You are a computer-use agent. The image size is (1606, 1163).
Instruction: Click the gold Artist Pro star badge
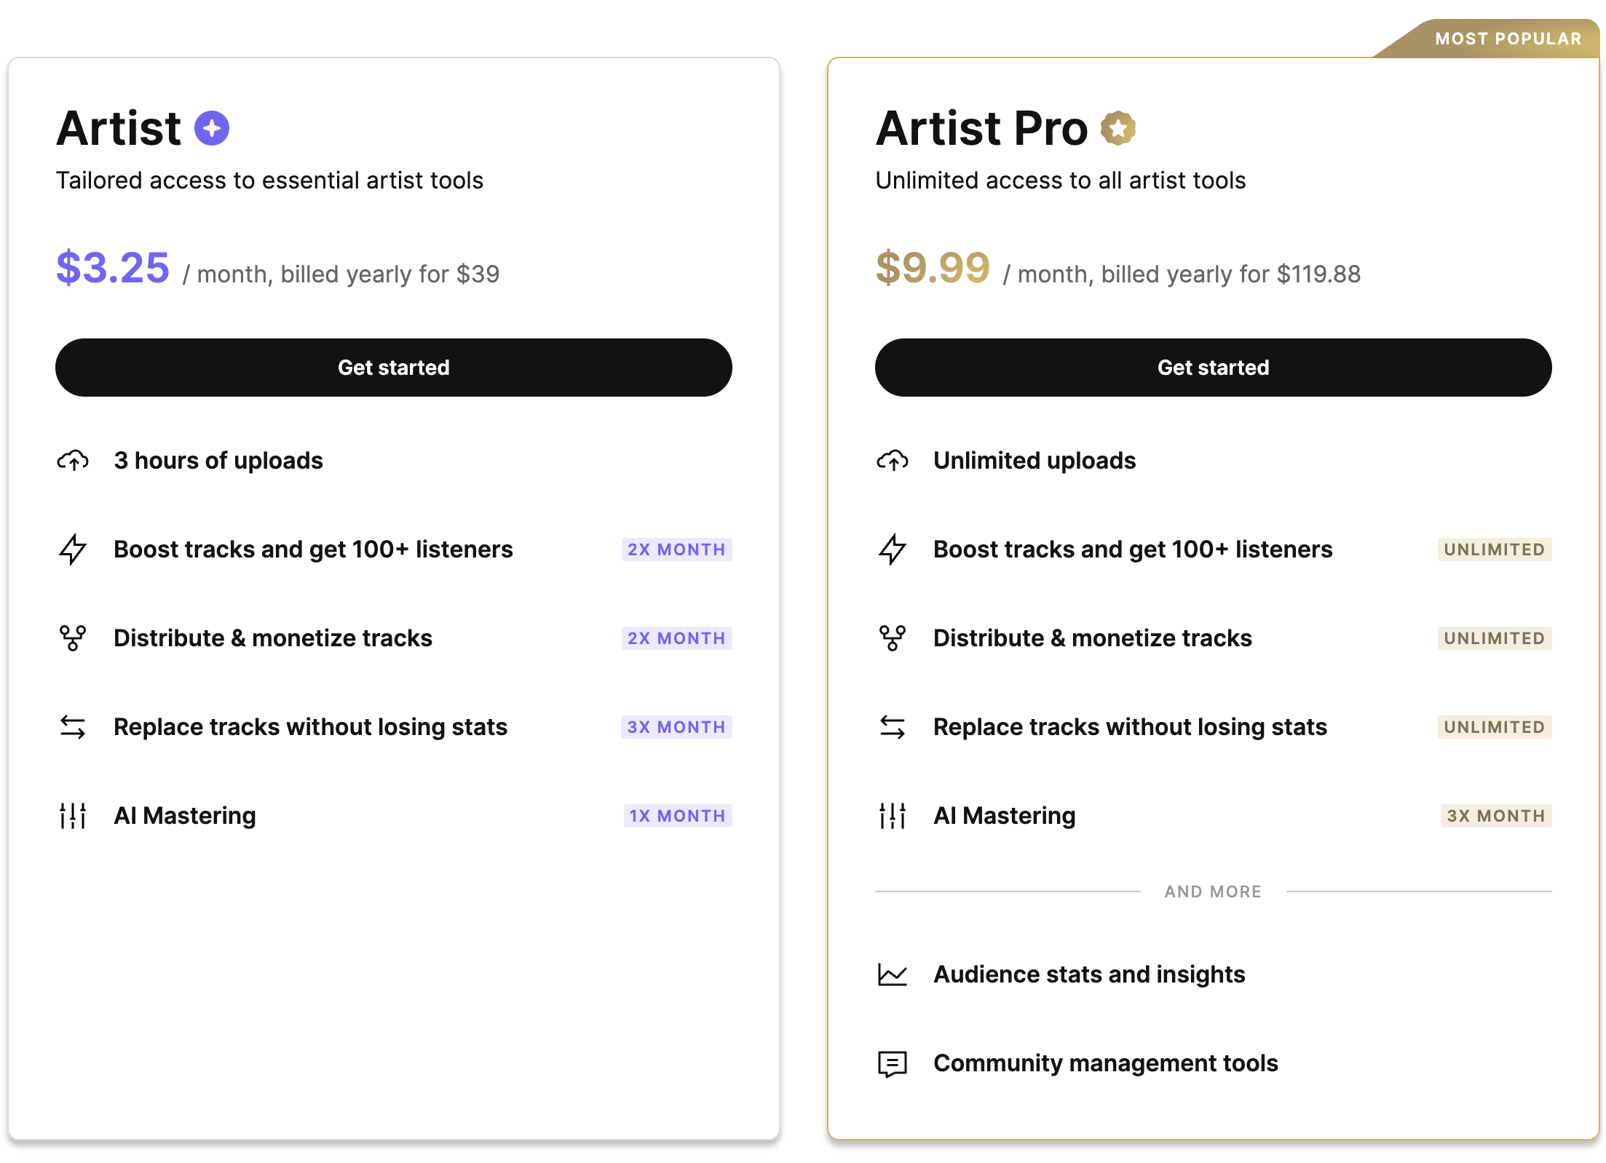pos(1118,128)
